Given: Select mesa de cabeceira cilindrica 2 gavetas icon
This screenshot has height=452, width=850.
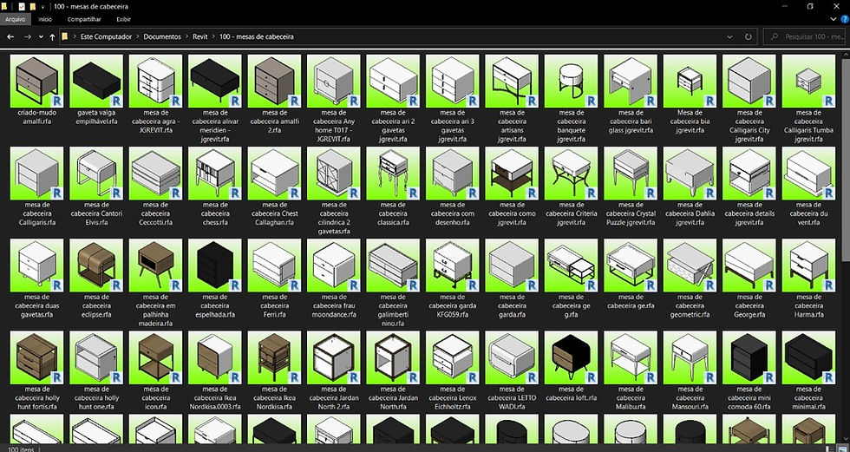Looking at the screenshot, I should click(x=333, y=173).
